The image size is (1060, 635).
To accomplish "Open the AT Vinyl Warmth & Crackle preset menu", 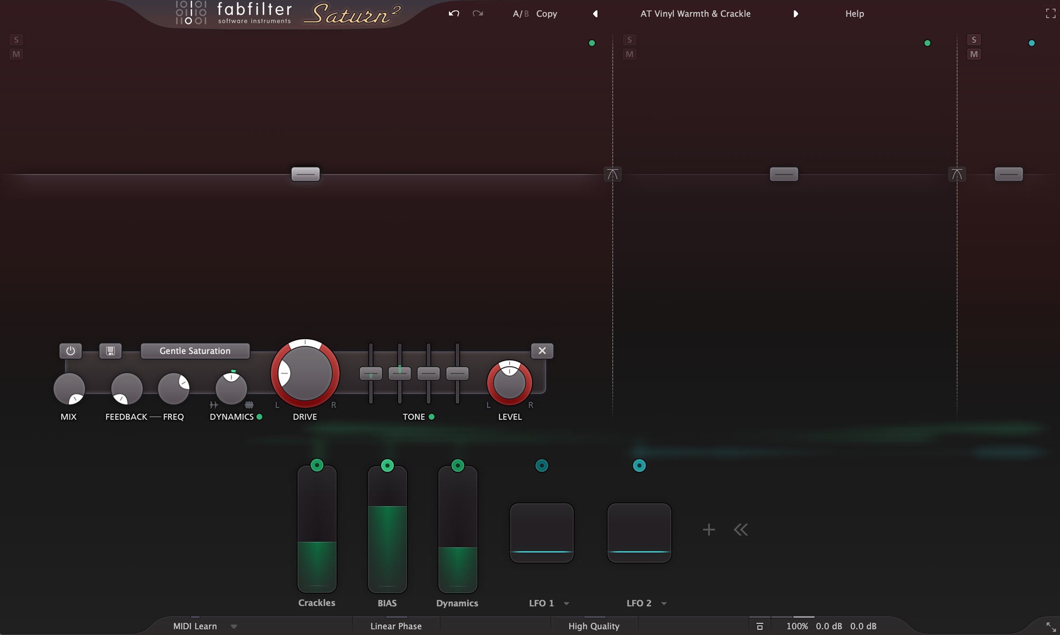I will [x=695, y=14].
